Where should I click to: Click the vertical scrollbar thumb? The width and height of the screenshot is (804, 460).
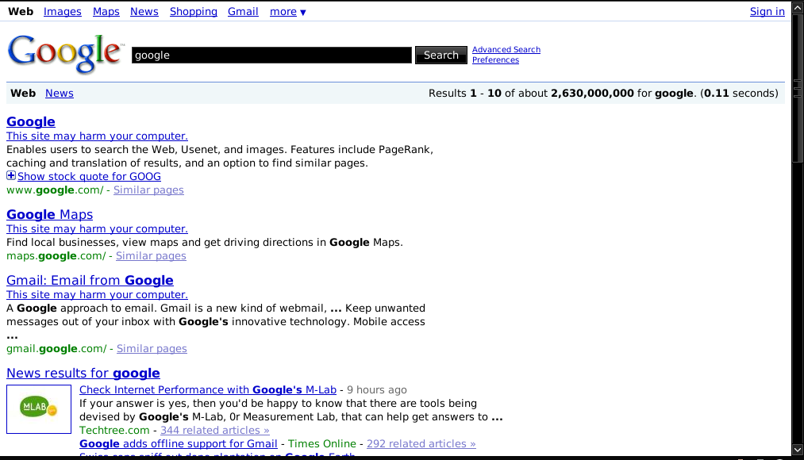click(798, 88)
